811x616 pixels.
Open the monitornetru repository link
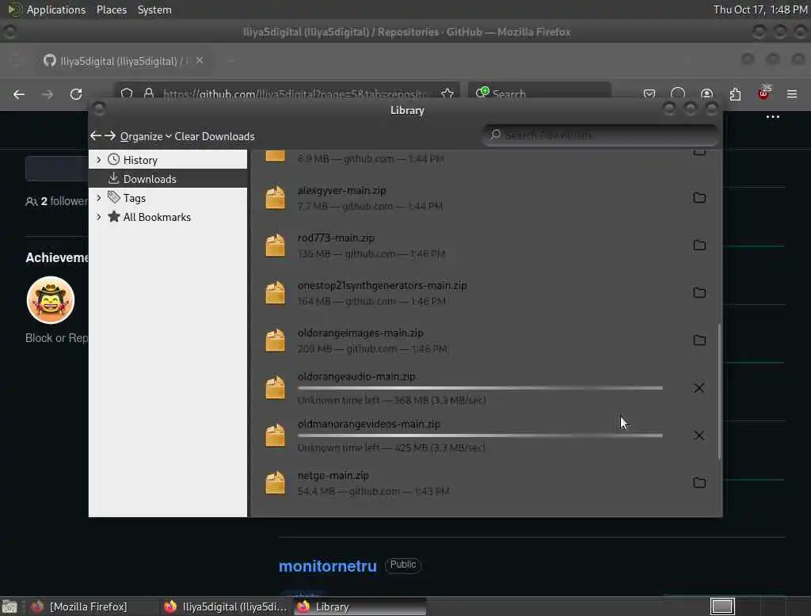click(x=327, y=566)
